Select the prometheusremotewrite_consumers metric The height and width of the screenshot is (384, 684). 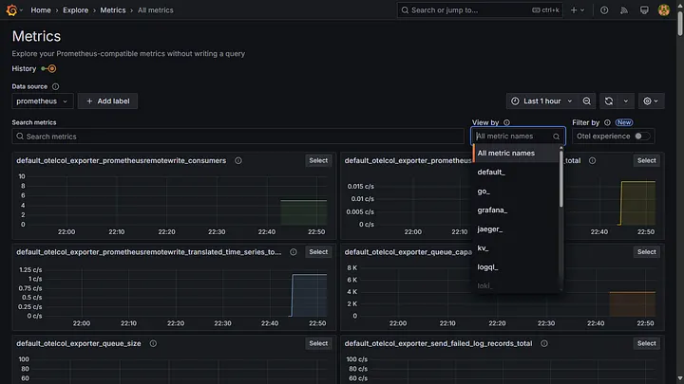[x=318, y=160]
